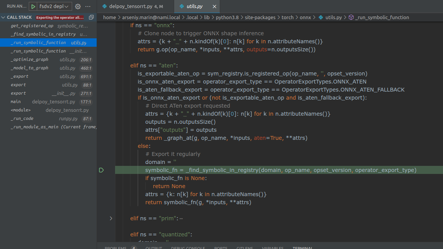This screenshot has height=249, width=443.
Task: Click the 'Exporting the operator all...' status badge
Action: pyautogui.click(x=59, y=17)
